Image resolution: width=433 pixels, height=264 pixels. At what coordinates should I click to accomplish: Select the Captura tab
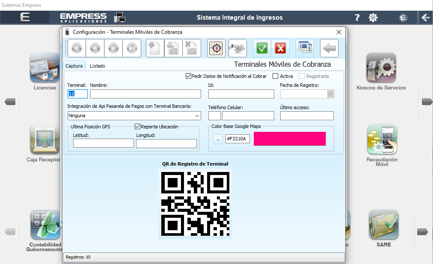(x=74, y=66)
